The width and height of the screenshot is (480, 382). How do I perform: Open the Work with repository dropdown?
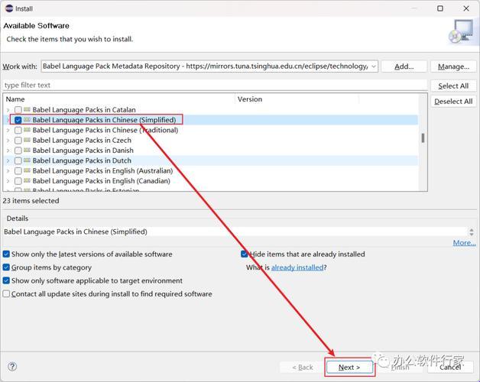(x=373, y=66)
